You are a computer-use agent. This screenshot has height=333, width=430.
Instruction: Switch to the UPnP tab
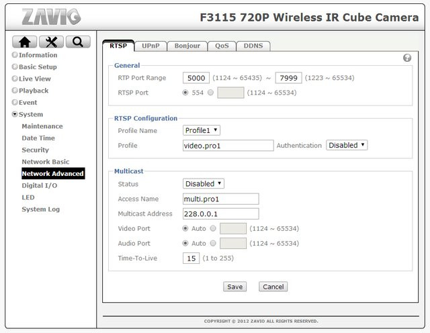click(x=150, y=46)
